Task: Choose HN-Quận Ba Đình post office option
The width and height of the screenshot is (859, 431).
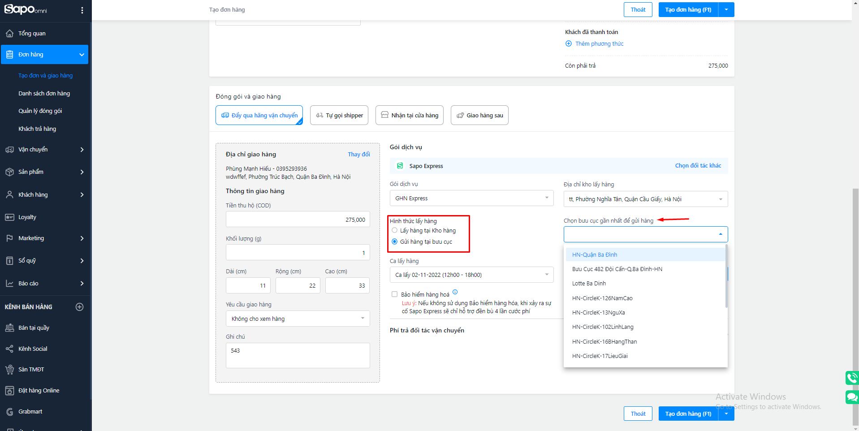Action: tap(645, 254)
